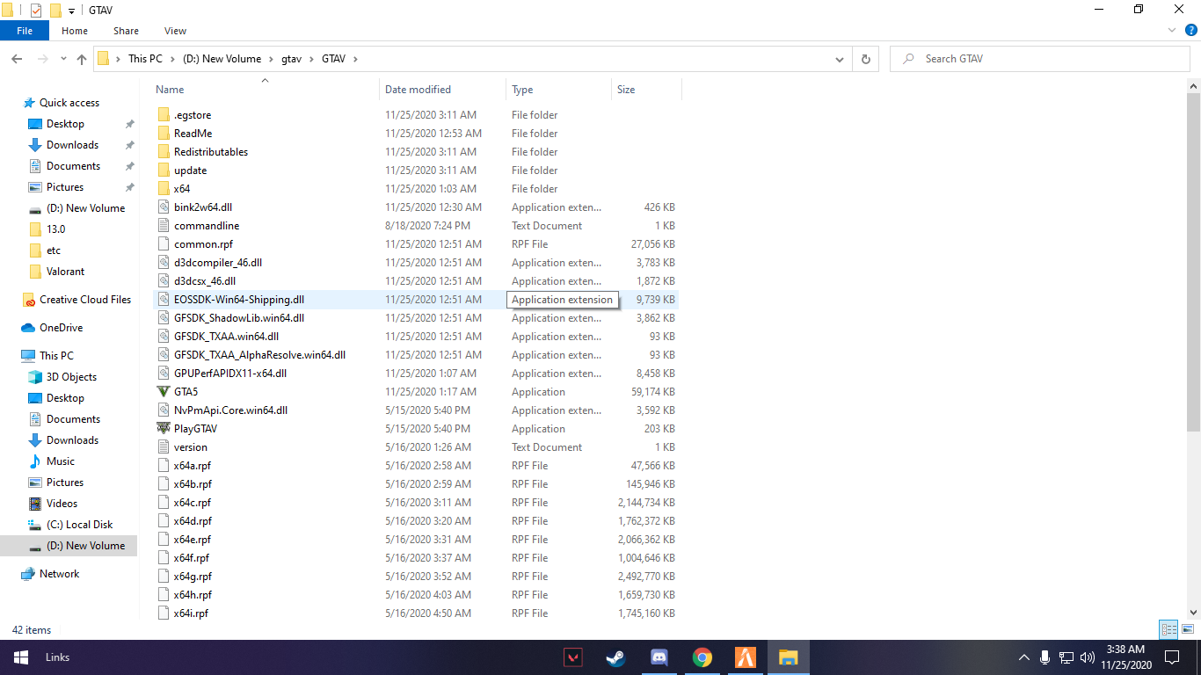The height and width of the screenshot is (675, 1201).
Task: Open the GTA5 application file
Action: click(x=186, y=392)
